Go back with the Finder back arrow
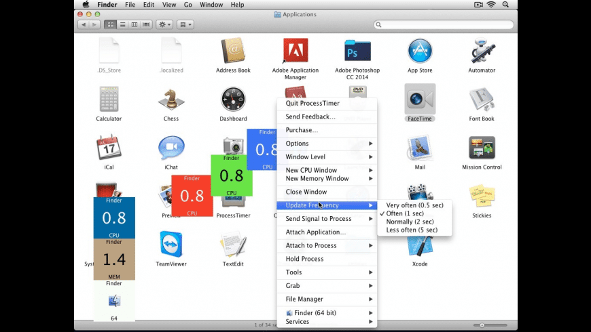591x332 pixels. pyautogui.click(x=84, y=24)
